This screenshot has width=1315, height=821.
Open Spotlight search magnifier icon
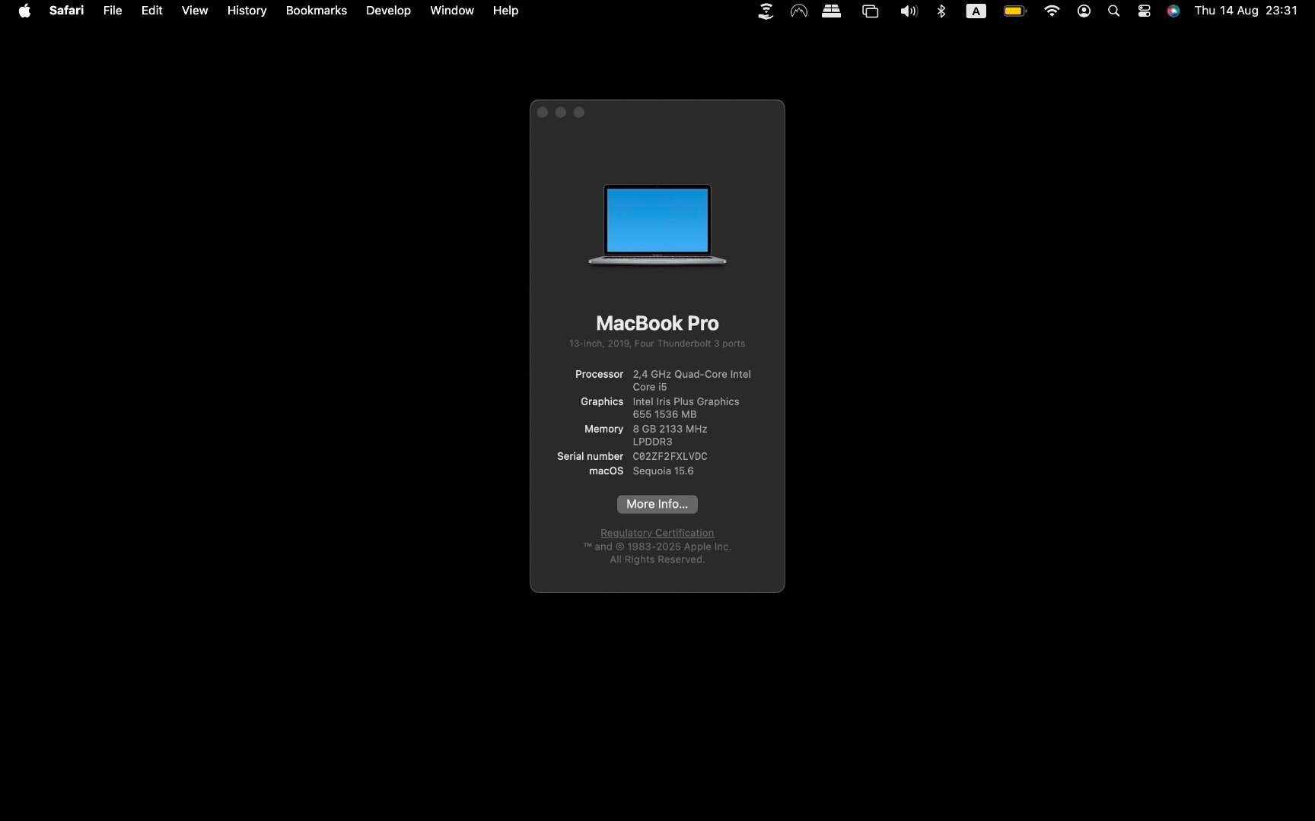[1113, 11]
